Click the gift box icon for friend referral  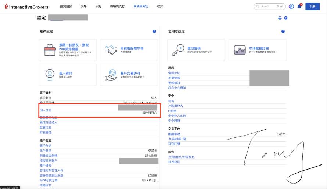(50, 50)
